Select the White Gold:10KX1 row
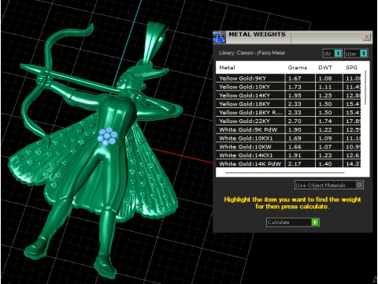The width and height of the screenshot is (378, 284). click(x=288, y=138)
